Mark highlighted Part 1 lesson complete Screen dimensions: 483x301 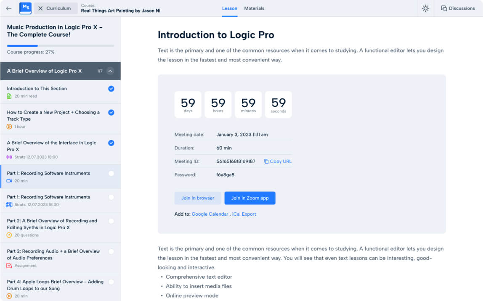coord(111,173)
